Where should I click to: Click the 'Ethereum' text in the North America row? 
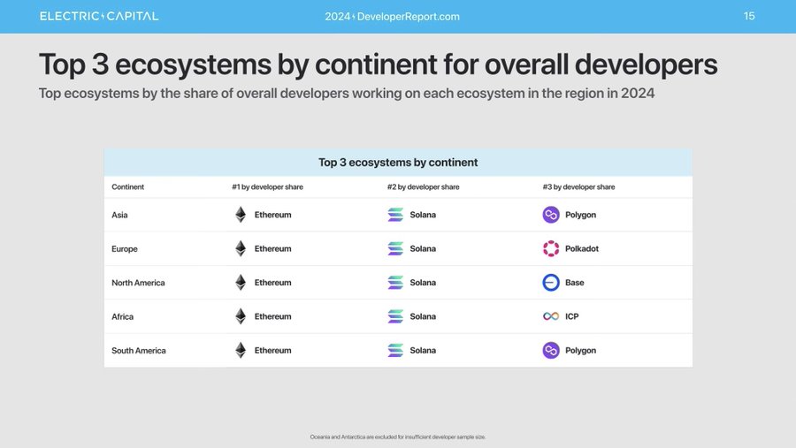click(x=273, y=283)
